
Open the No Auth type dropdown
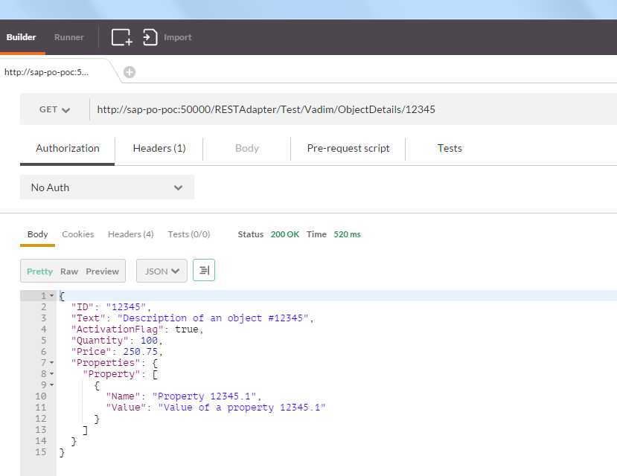click(107, 187)
